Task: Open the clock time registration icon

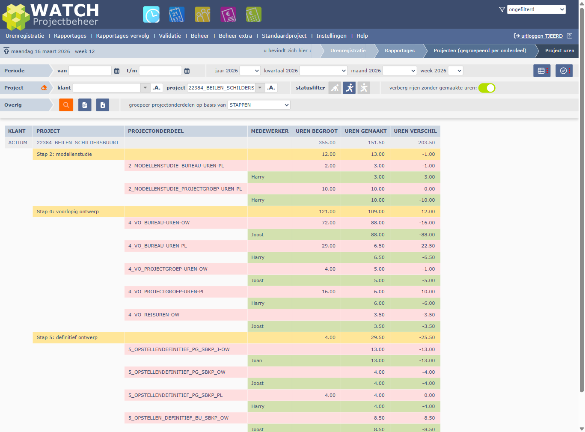Action: [151, 15]
